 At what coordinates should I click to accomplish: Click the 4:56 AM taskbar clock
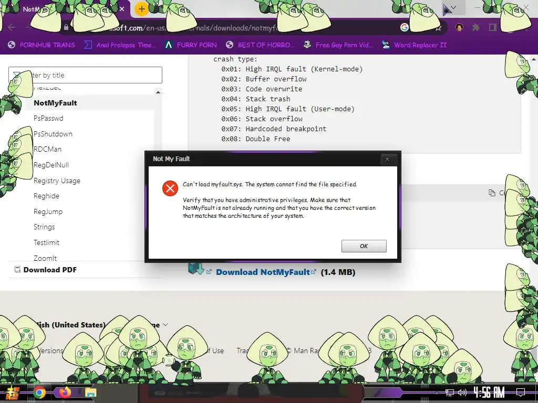[489, 393]
